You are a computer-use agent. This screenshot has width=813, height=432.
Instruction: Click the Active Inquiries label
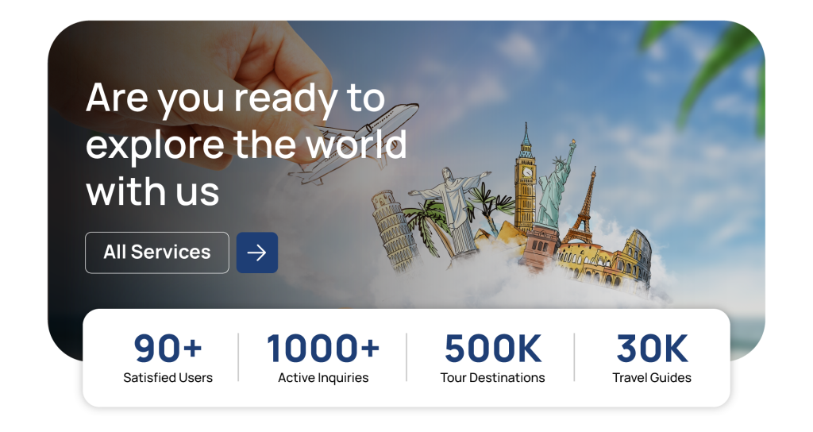[x=323, y=377]
